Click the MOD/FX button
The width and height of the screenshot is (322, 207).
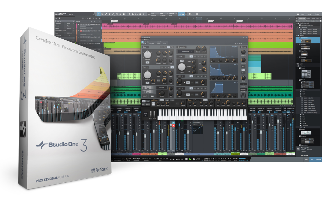point(145,96)
